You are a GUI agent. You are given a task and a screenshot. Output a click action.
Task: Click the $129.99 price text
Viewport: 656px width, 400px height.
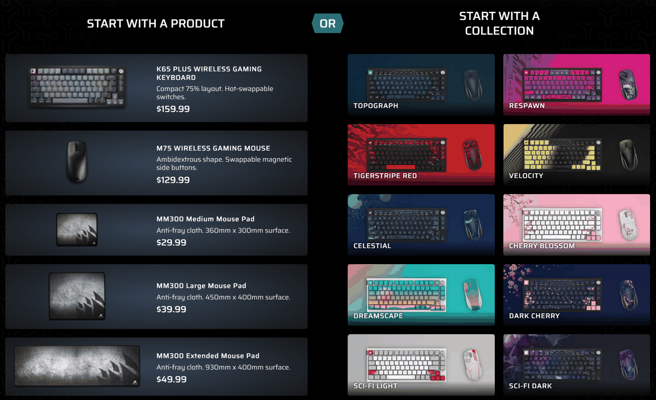tap(173, 180)
